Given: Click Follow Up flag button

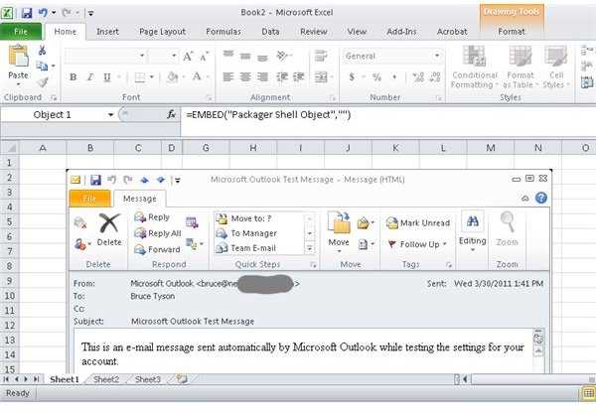Looking at the screenshot, I should click(x=417, y=244).
